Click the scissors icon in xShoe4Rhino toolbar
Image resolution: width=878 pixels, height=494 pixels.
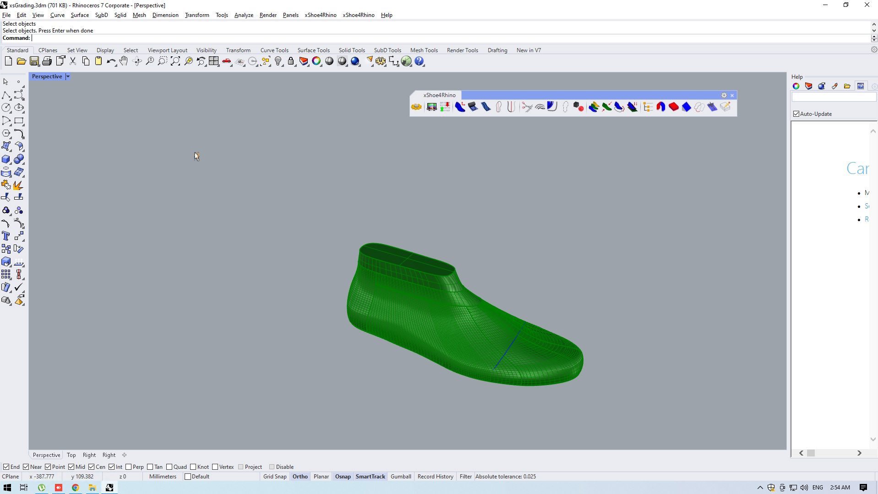(527, 107)
